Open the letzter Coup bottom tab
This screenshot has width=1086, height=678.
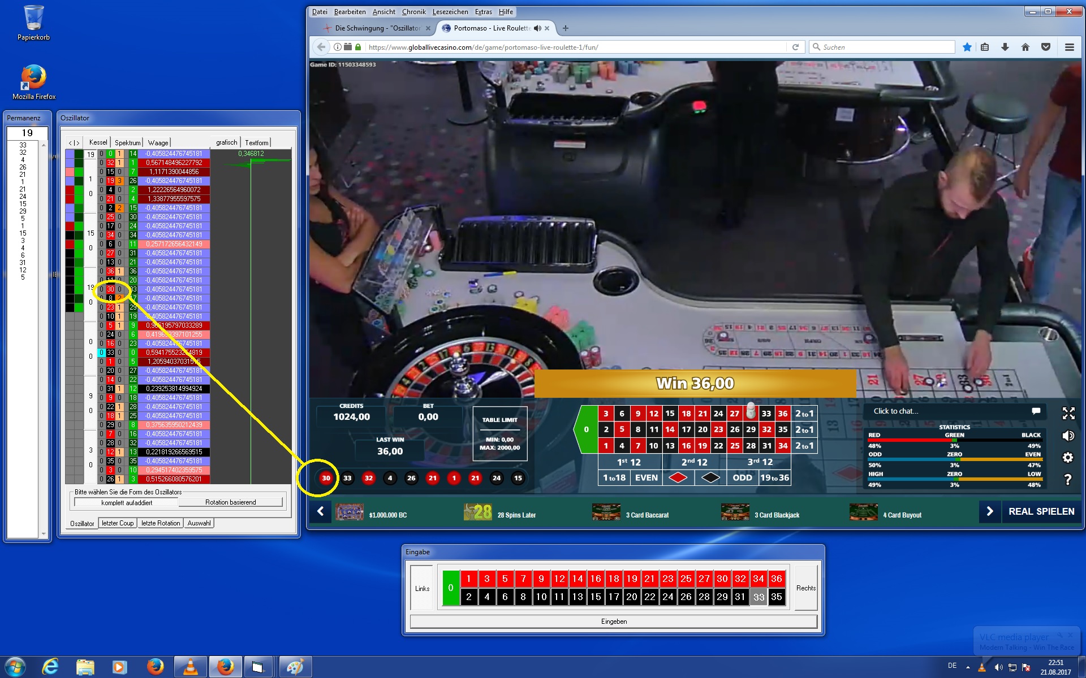(118, 523)
